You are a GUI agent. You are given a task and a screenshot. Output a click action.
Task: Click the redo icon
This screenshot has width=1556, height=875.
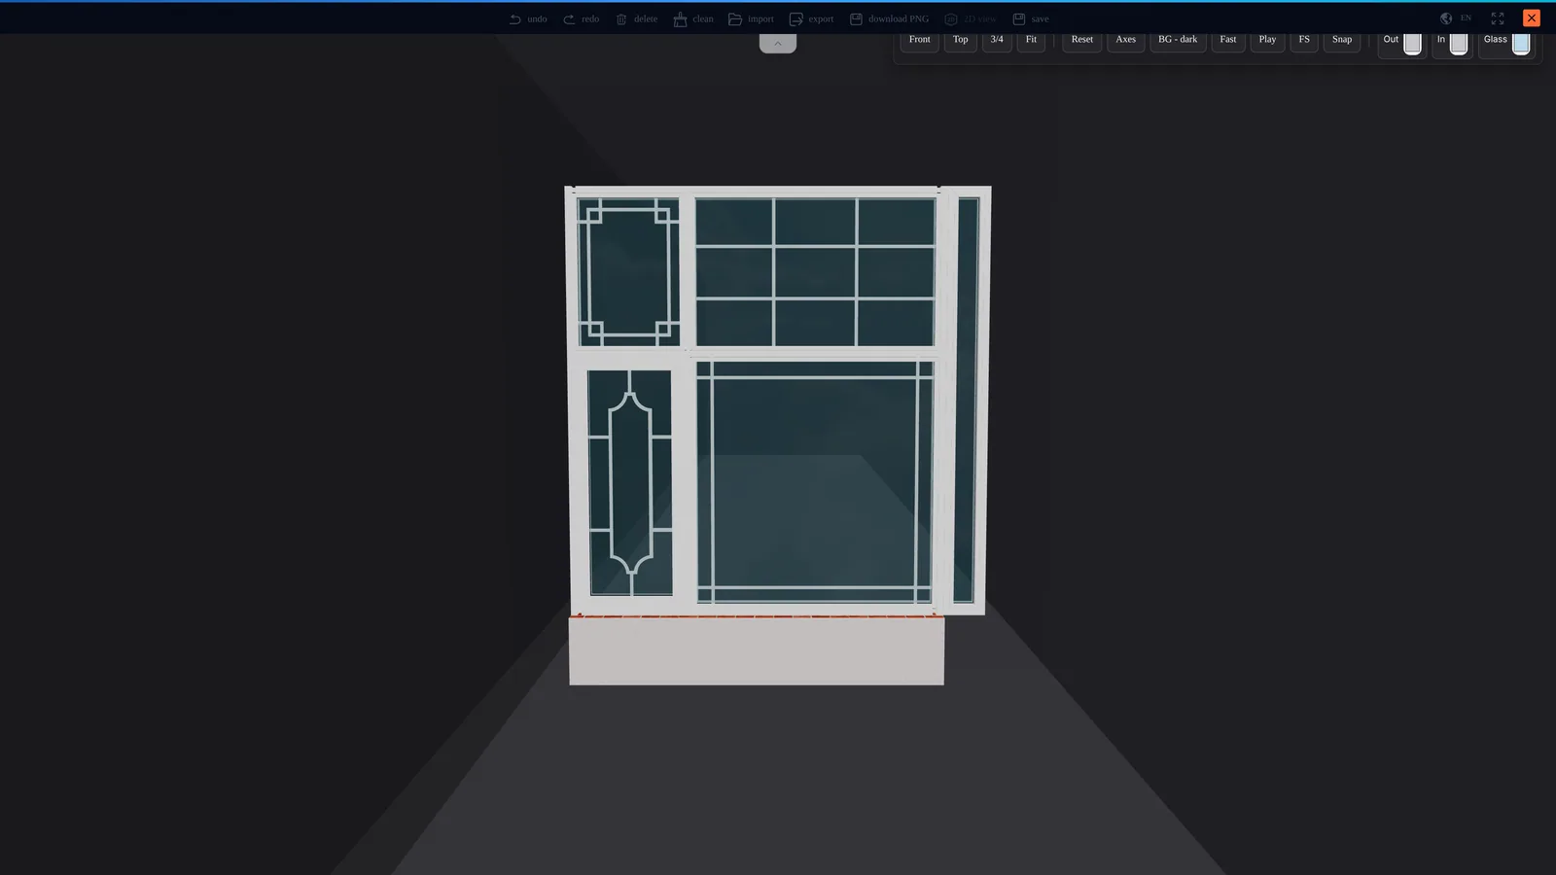pyautogui.click(x=569, y=18)
